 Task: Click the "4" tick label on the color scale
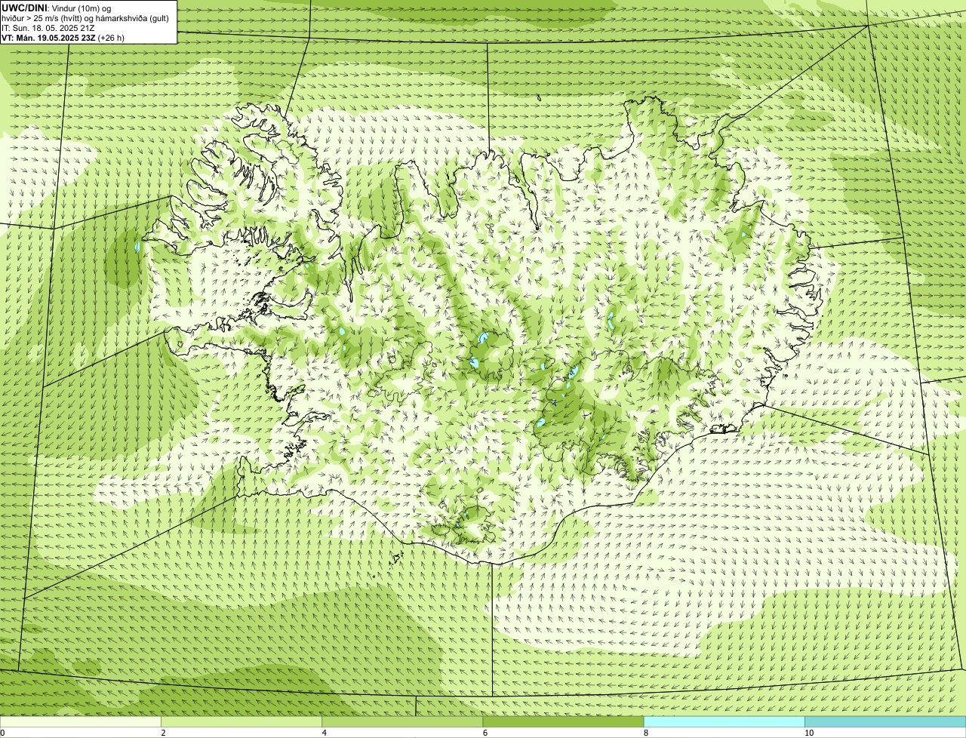coord(324,733)
